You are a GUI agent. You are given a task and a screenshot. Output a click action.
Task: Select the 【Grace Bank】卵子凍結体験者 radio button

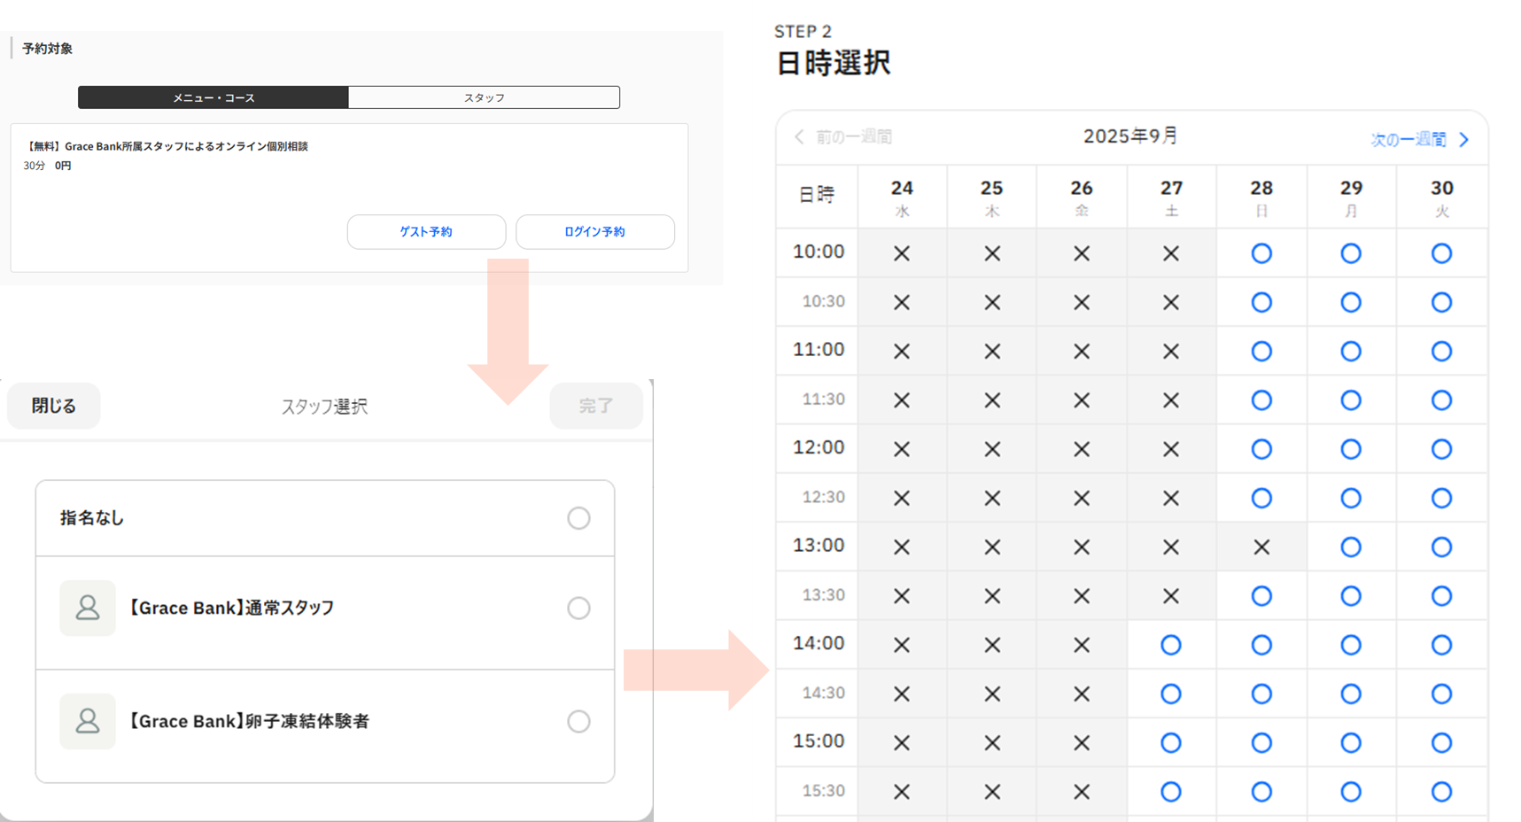point(578,721)
